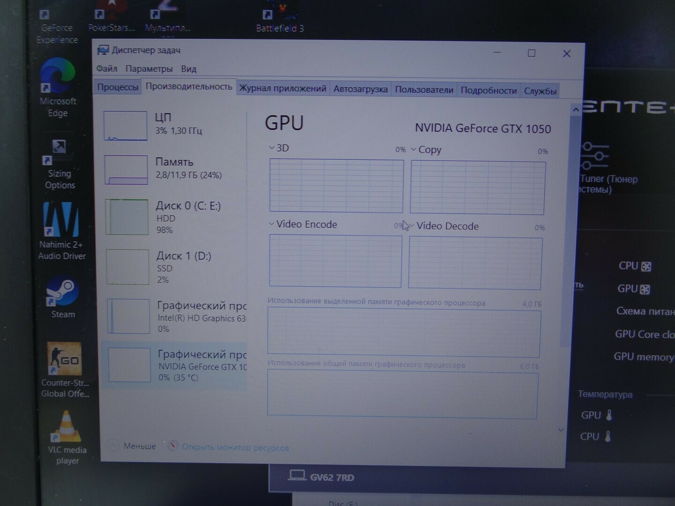The width and height of the screenshot is (675, 506).
Task: Open the Параметры menu
Action: (149, 69)
